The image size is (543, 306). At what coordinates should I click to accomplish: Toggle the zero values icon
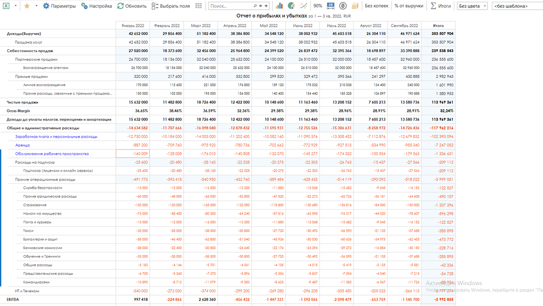pos(343,6)
